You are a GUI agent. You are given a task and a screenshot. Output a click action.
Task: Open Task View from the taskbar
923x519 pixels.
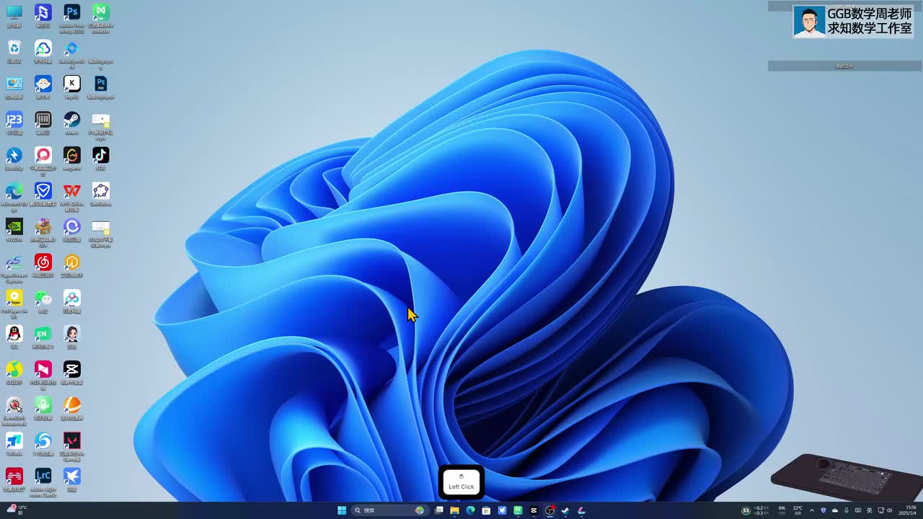click(x=438, y=510)
